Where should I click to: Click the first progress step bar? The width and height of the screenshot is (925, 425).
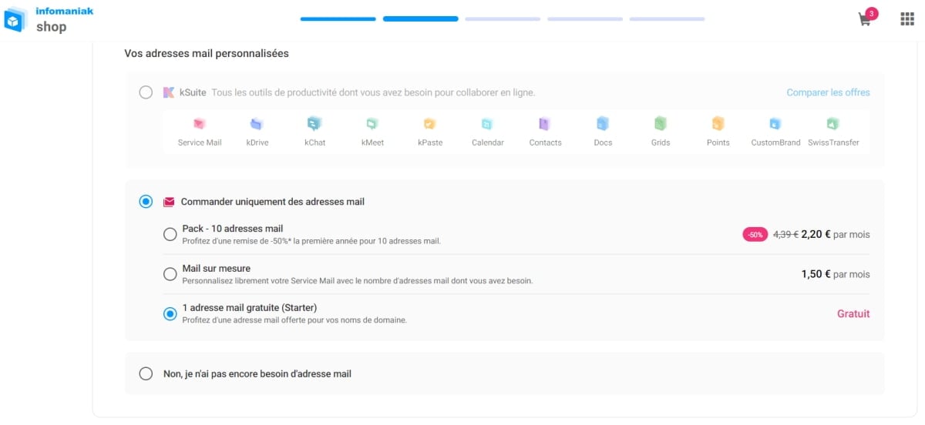[338, 19]
